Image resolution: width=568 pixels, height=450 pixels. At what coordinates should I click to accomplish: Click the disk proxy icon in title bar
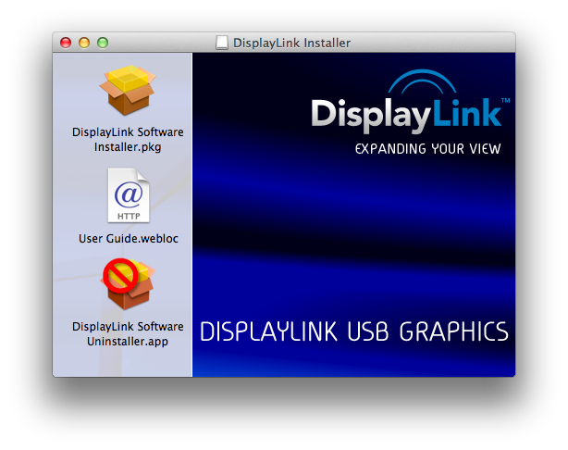[222, 43]
